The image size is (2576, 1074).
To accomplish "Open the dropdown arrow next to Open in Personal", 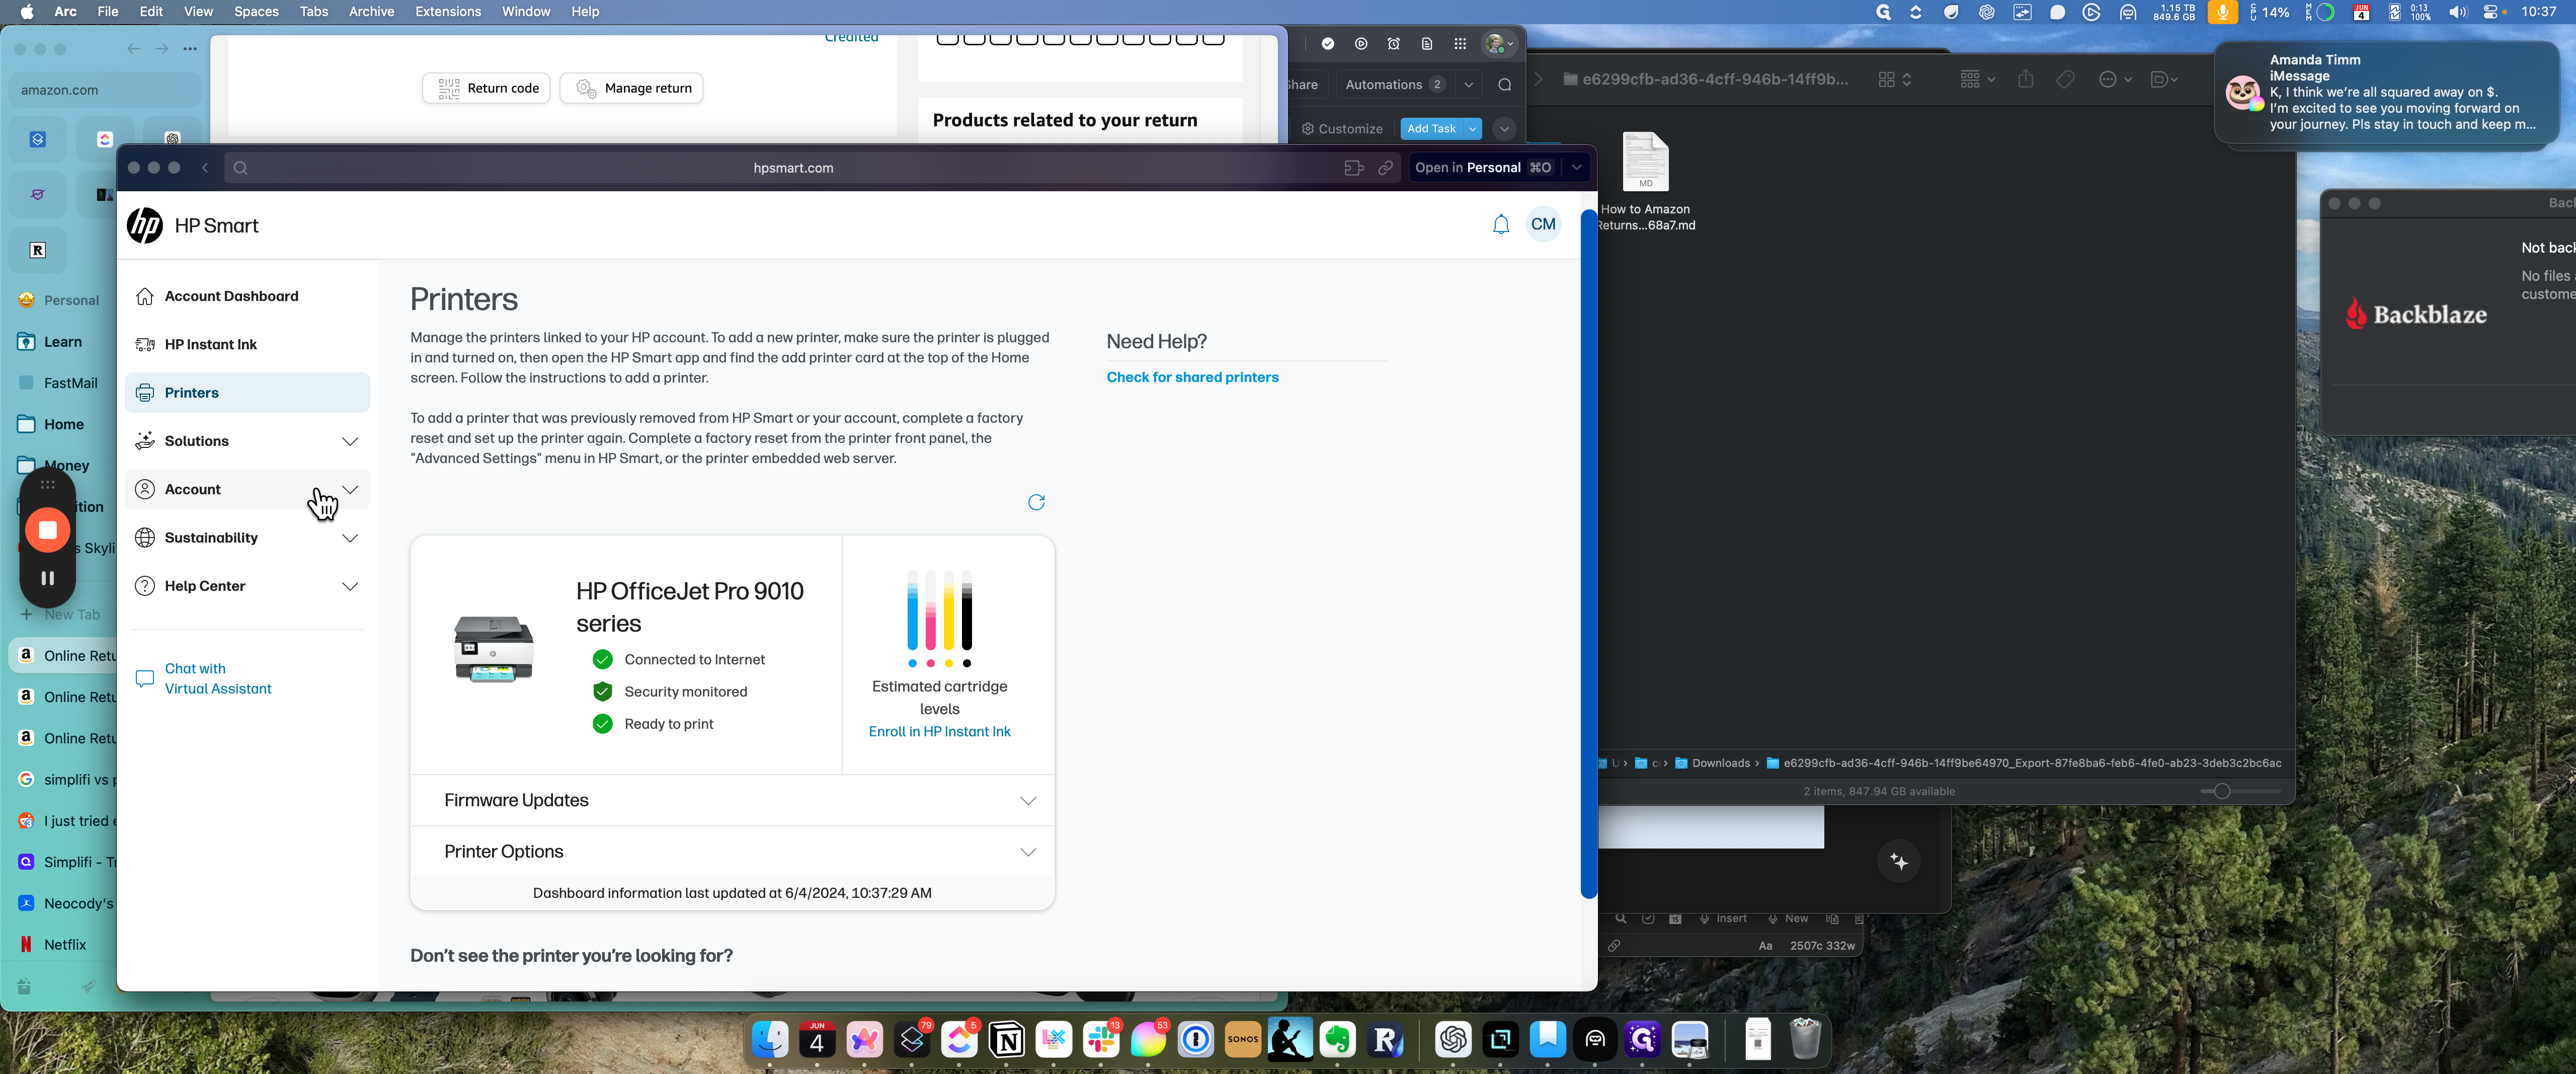I will pyautogui.click(x=1576, y=168).
